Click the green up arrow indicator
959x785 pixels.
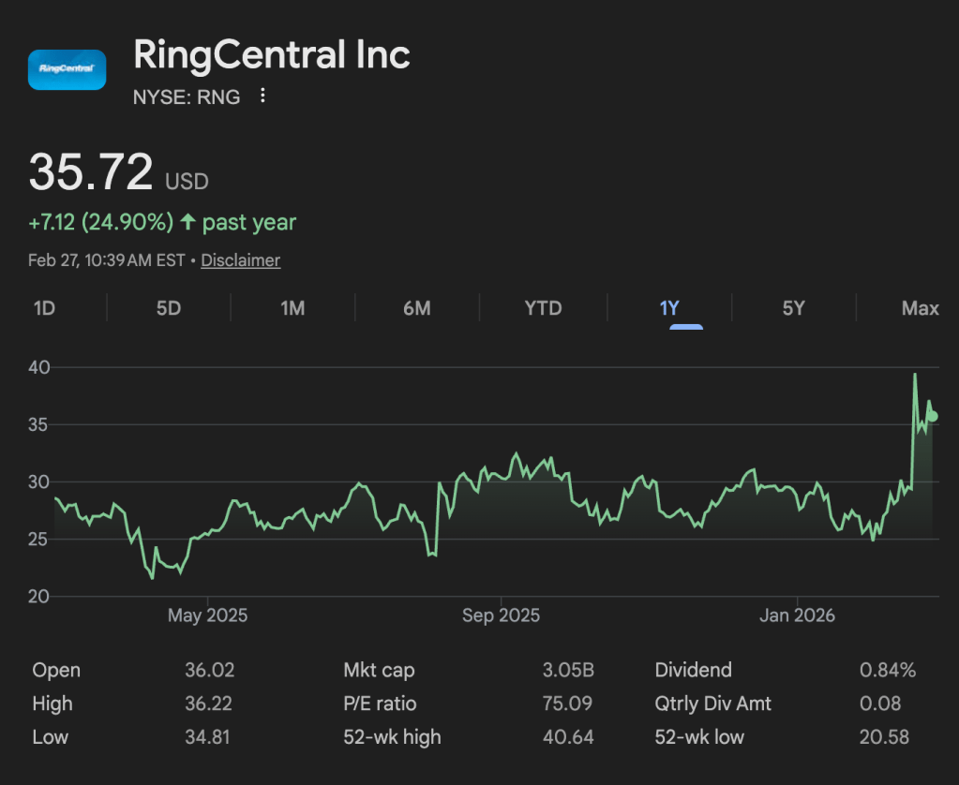pyautogui.click(x=188, y=222)
